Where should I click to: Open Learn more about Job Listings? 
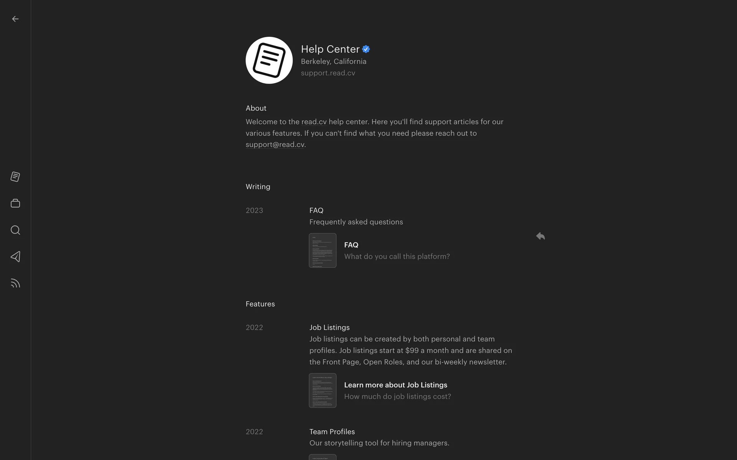(396, 385)
